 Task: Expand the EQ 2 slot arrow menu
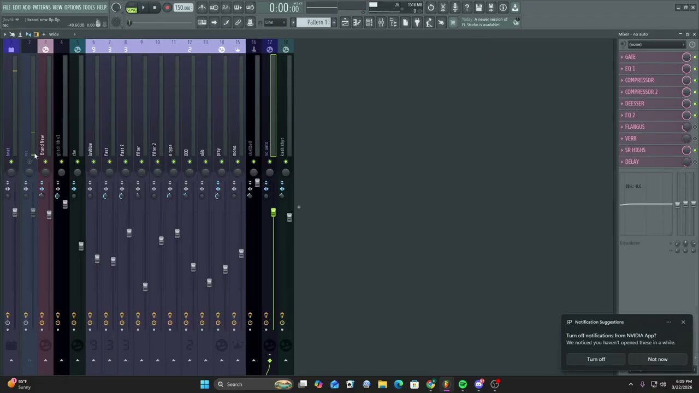click(622, 115)
